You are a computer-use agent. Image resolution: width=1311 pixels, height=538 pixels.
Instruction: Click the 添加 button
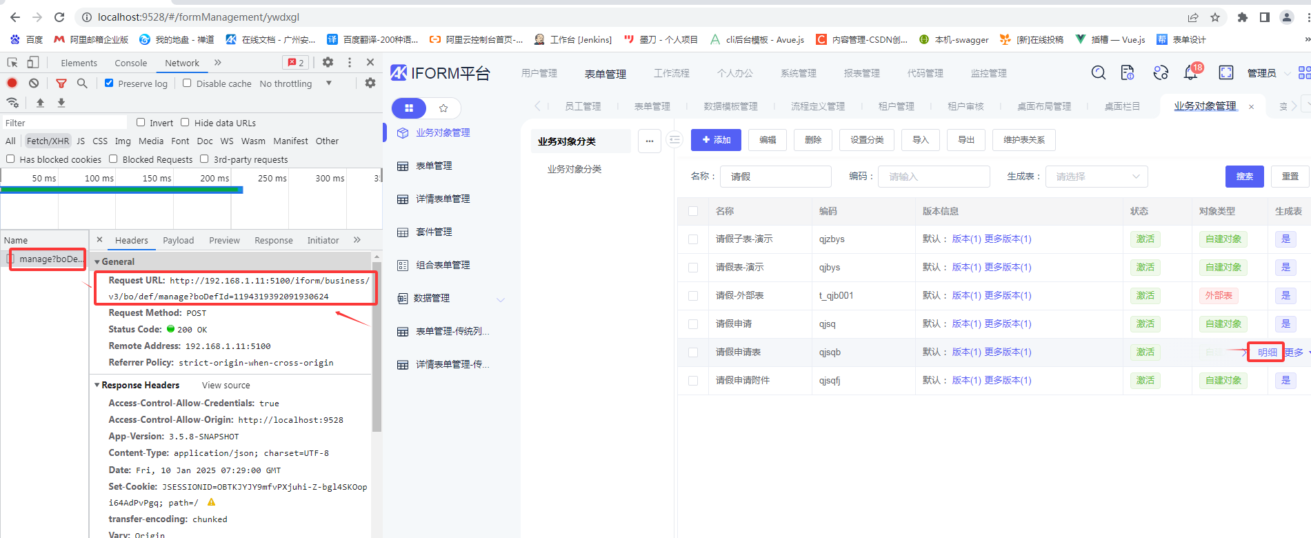tap(716, 140)
